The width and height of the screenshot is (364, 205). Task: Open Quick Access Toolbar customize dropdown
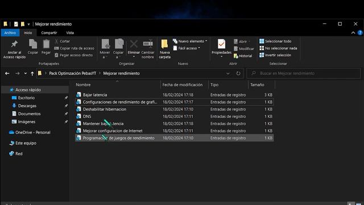pos(28,24)
